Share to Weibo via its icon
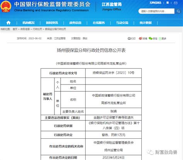Image resolution: width=183 pixels, height=160 pixels. click(x=141, y=38)
